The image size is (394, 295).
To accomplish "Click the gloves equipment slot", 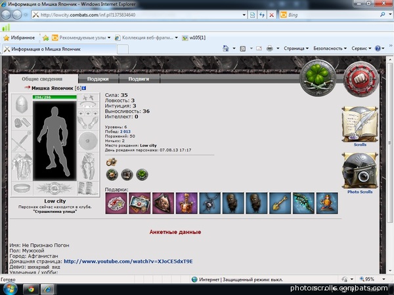I will point(88,123).
